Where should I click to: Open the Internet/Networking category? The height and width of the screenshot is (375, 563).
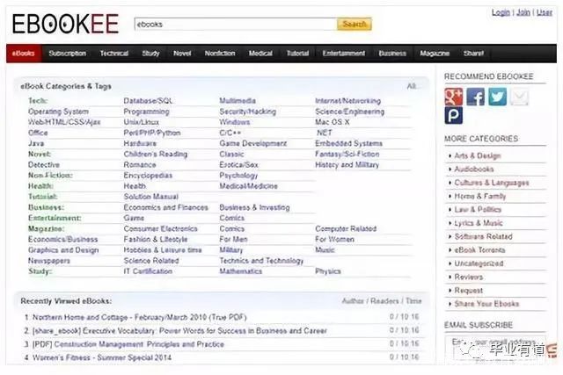tap(348, 101)
